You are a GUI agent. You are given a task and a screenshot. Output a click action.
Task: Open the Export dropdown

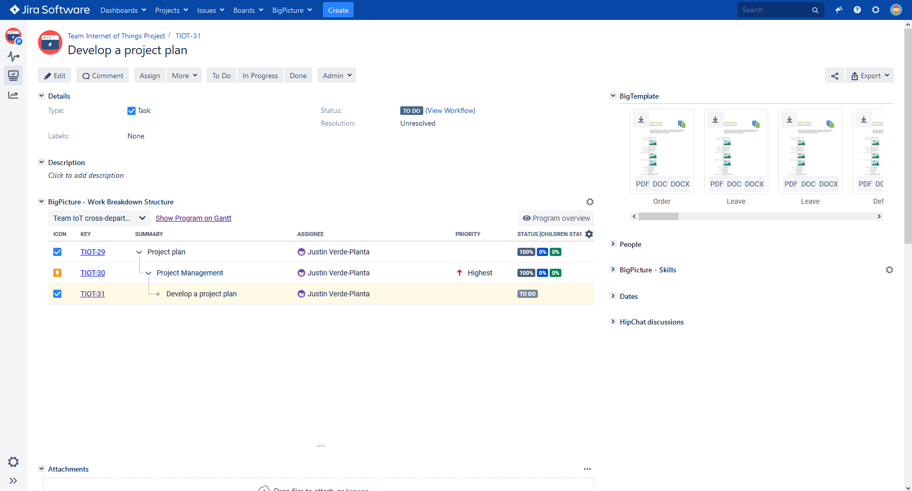pyautogui.click(x=870, y=76)
